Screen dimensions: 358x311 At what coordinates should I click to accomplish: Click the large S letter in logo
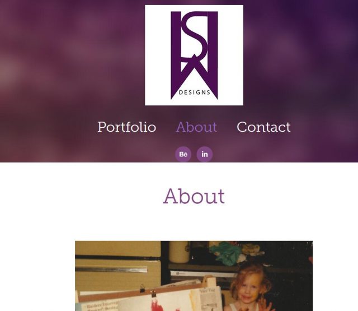click(195, 38)
